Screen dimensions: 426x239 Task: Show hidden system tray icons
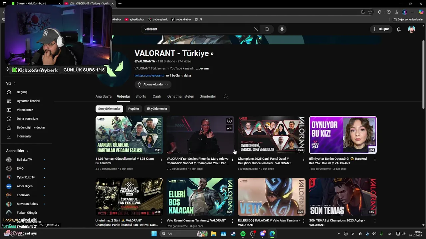[x=339, y=234]
